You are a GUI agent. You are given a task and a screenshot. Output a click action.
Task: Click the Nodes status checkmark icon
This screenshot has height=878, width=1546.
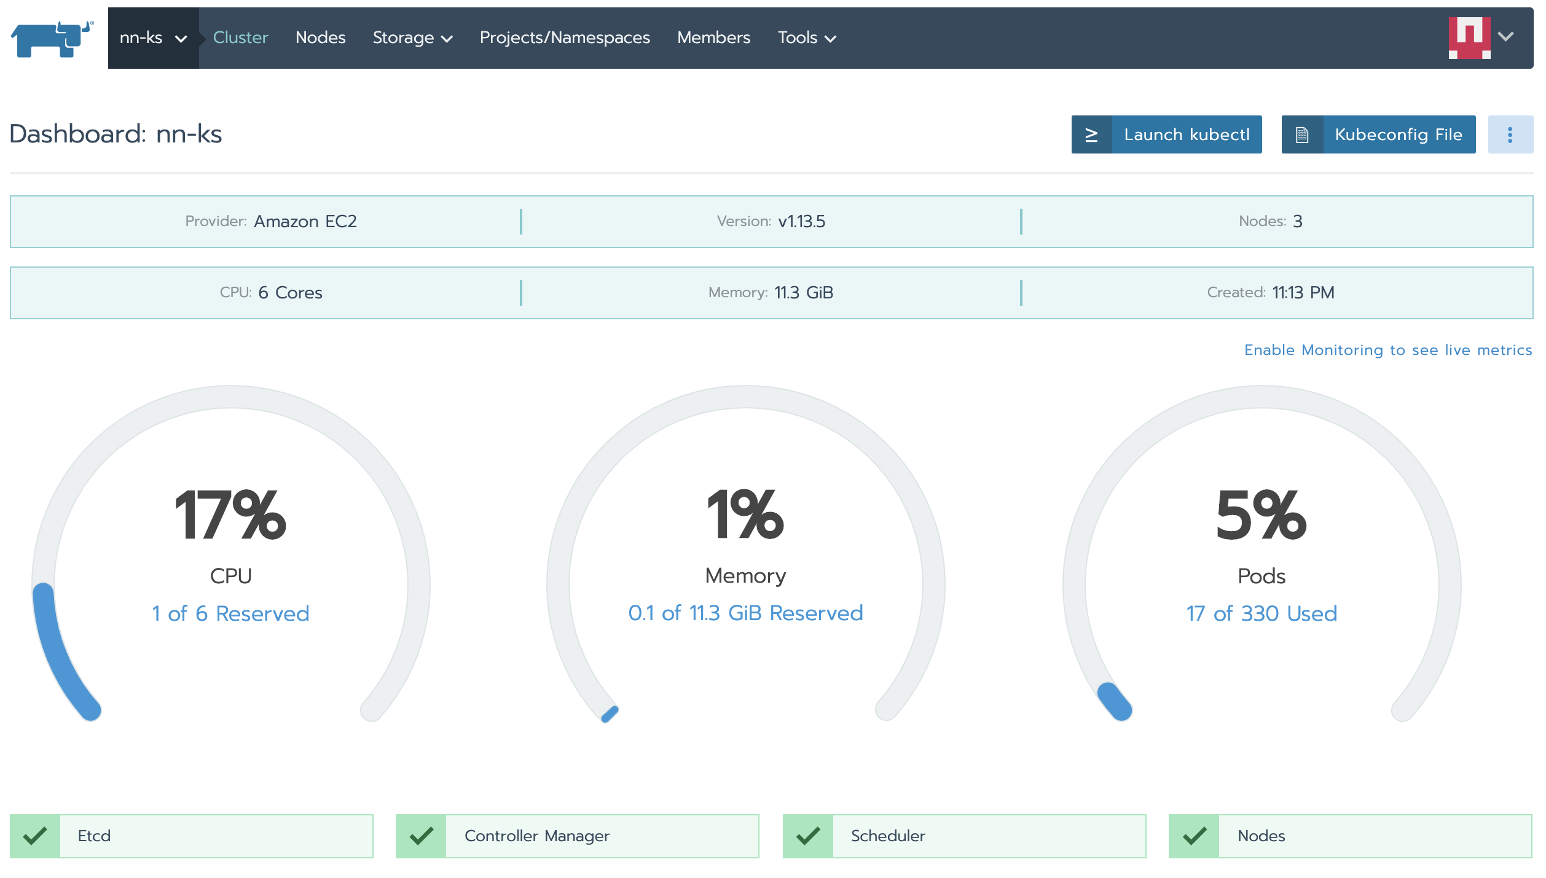[1194, 836]
